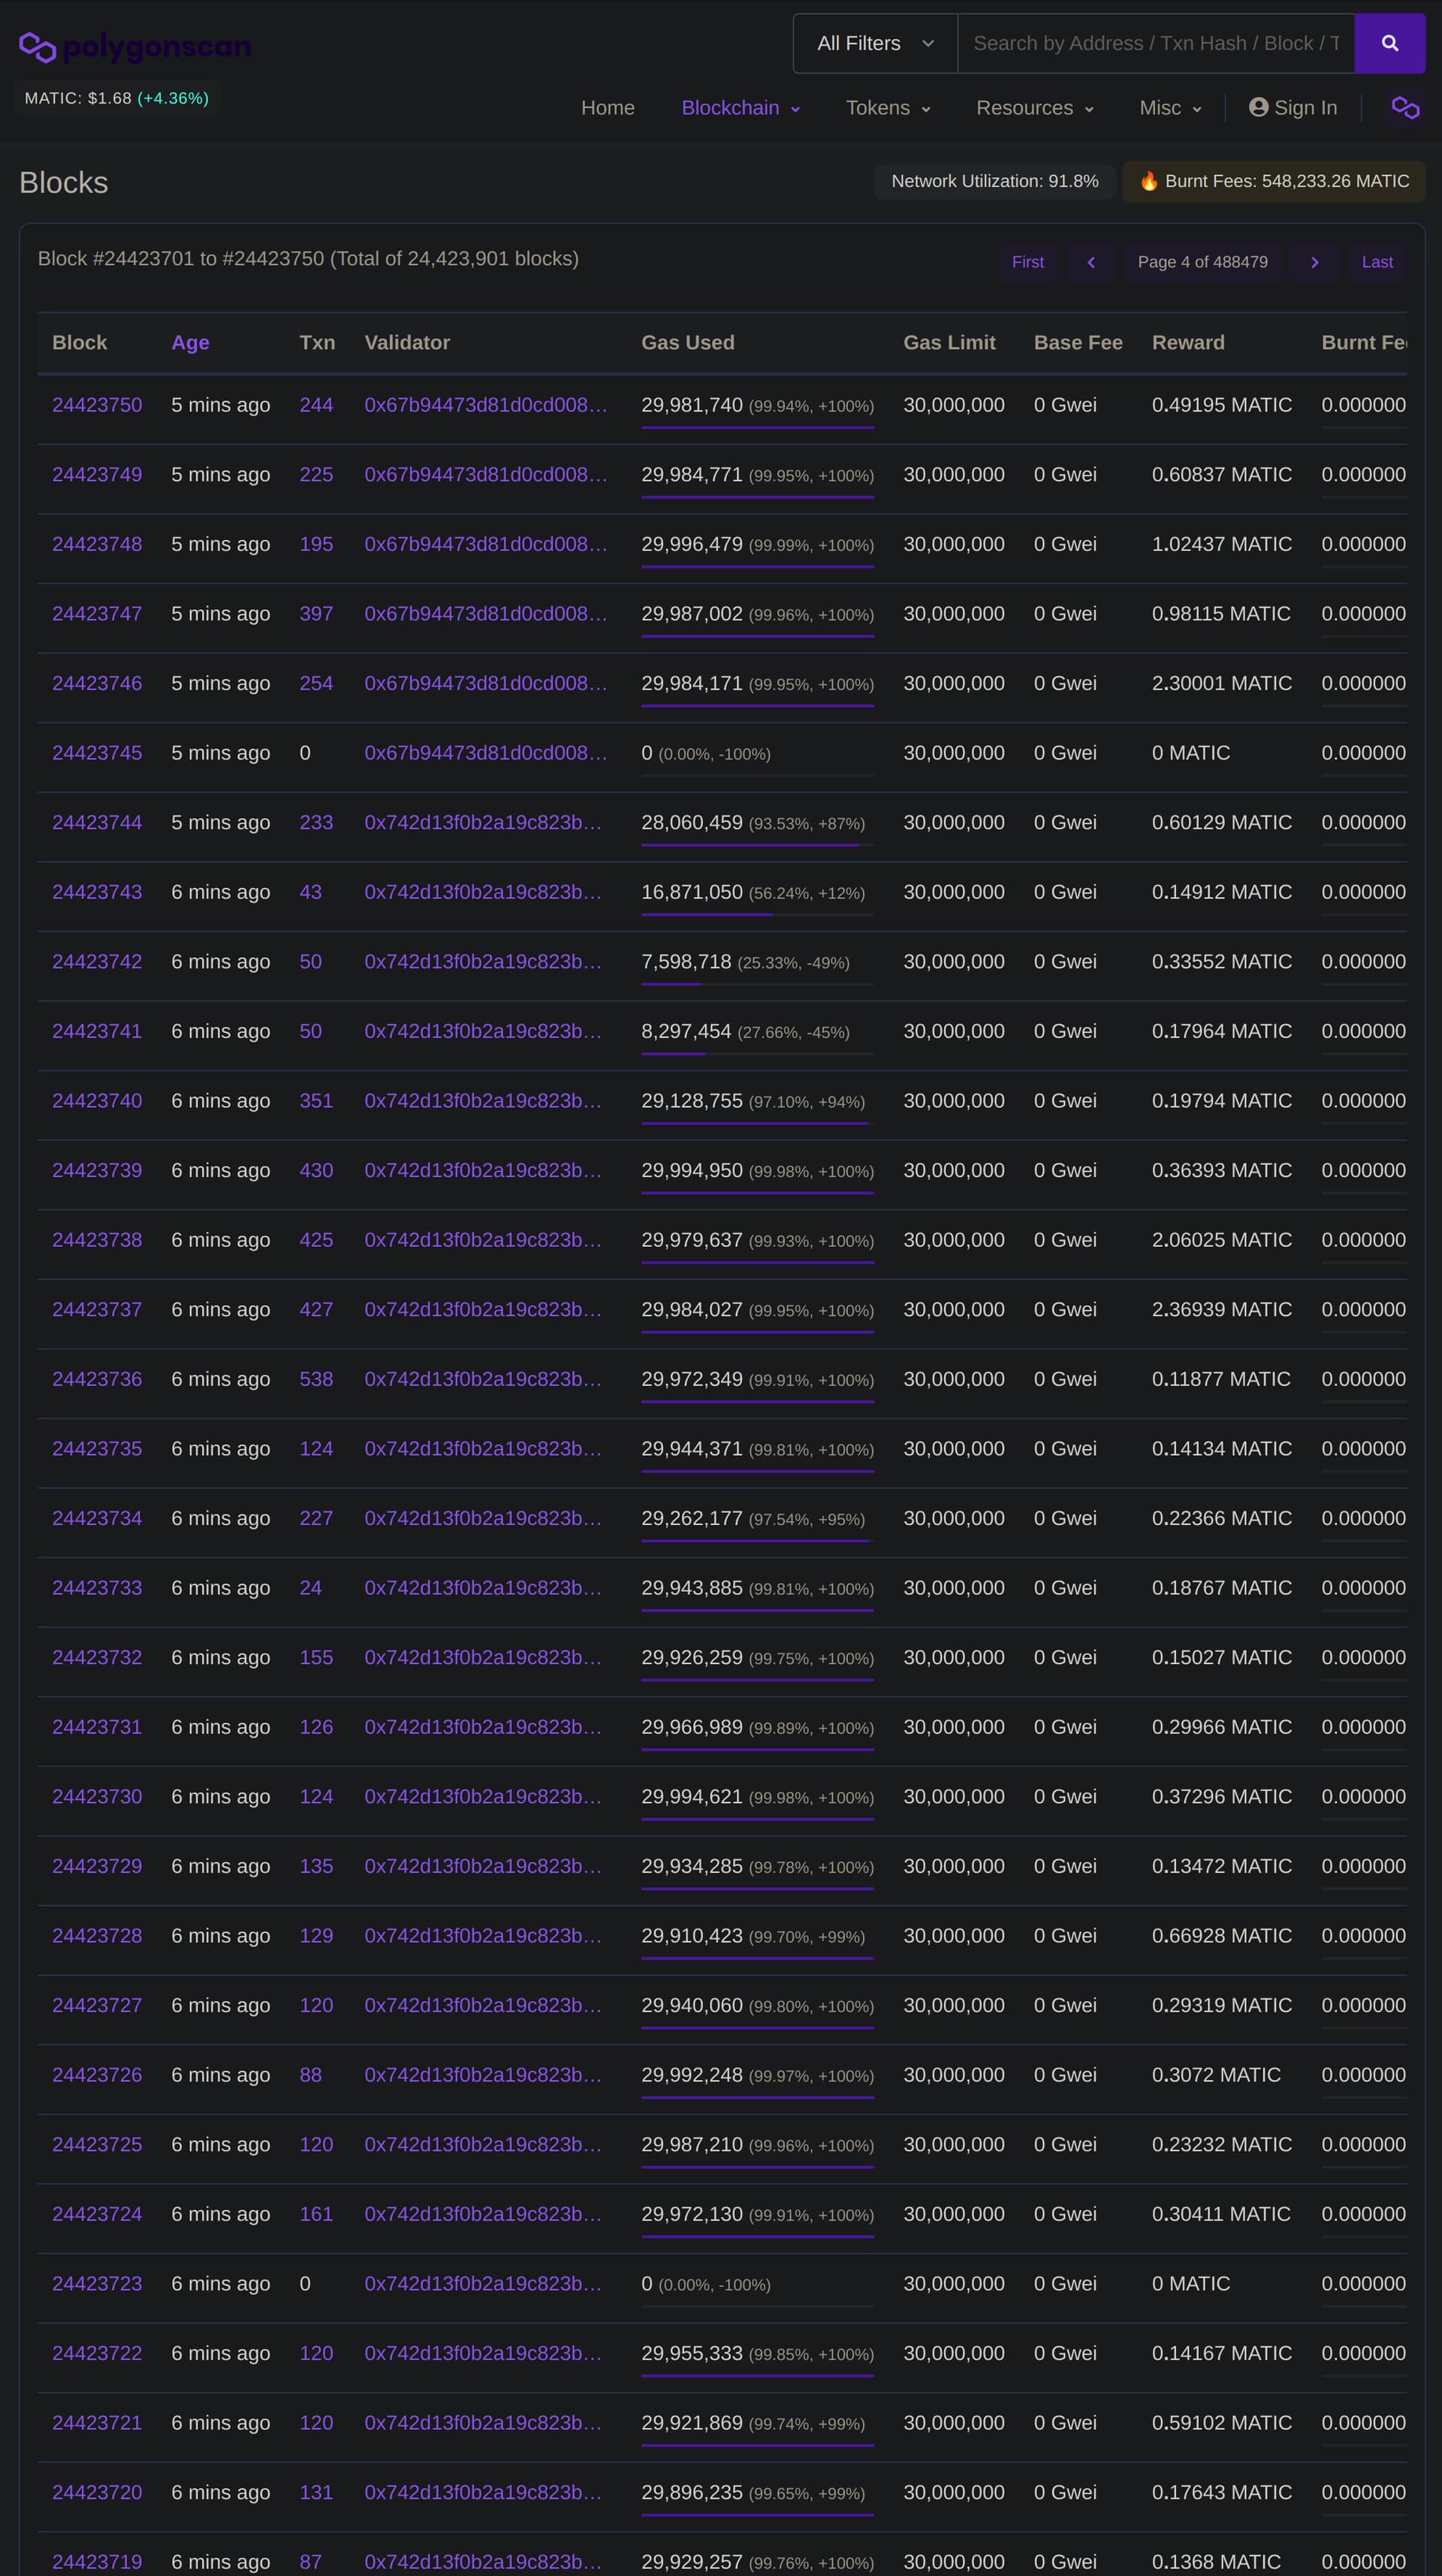Open the Misc menu
This screenshot has width=1442, height=2576.
click(1170, 108)
